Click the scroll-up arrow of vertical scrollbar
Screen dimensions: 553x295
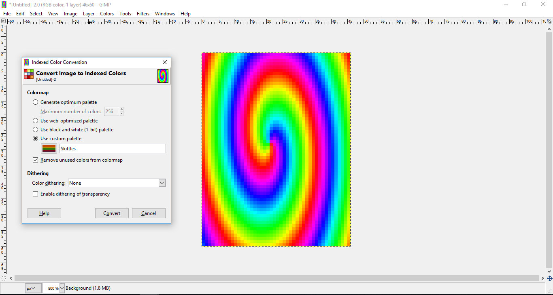click(x=549, y=29)
